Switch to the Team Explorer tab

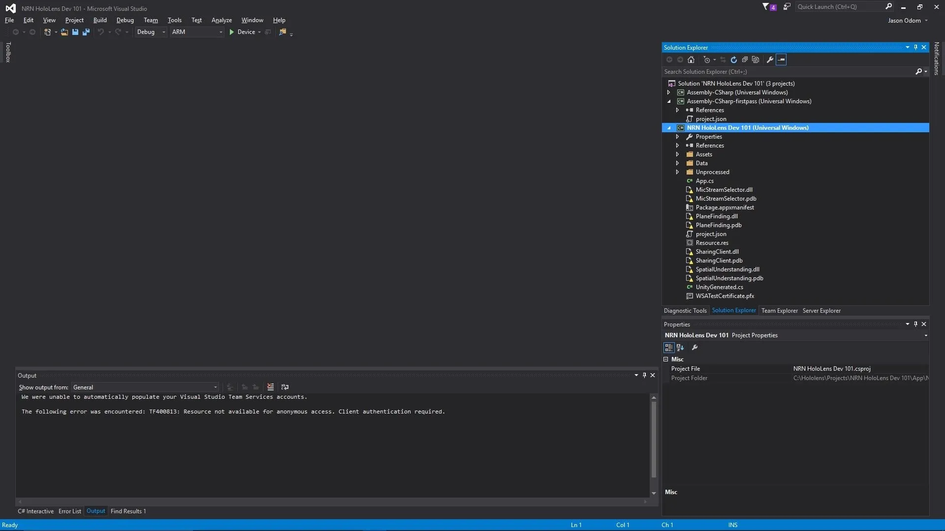(779, 311)
